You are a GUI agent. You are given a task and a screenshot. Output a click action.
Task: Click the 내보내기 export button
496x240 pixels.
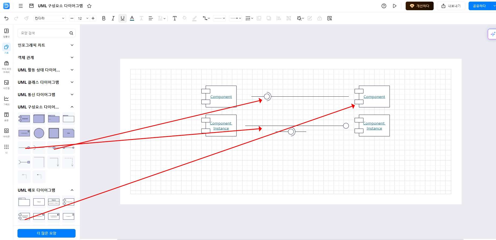pos(451,6)
